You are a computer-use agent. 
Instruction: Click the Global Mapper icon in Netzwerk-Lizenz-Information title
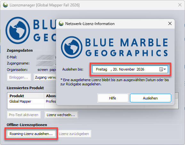click(61, 23)
